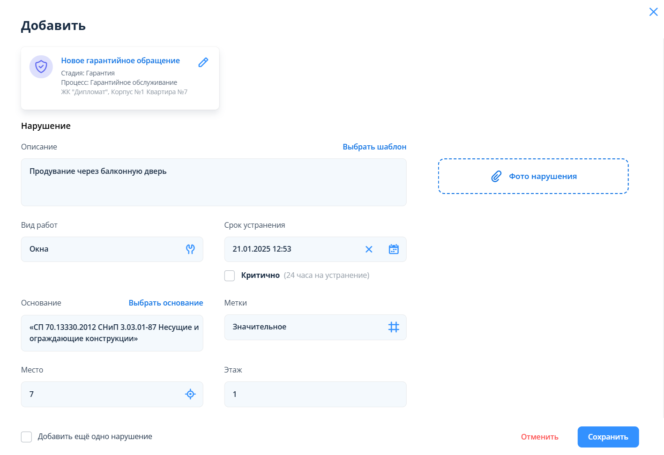
Task: Check Добавить ещё одно нарушение
Action: coord(27,437)
